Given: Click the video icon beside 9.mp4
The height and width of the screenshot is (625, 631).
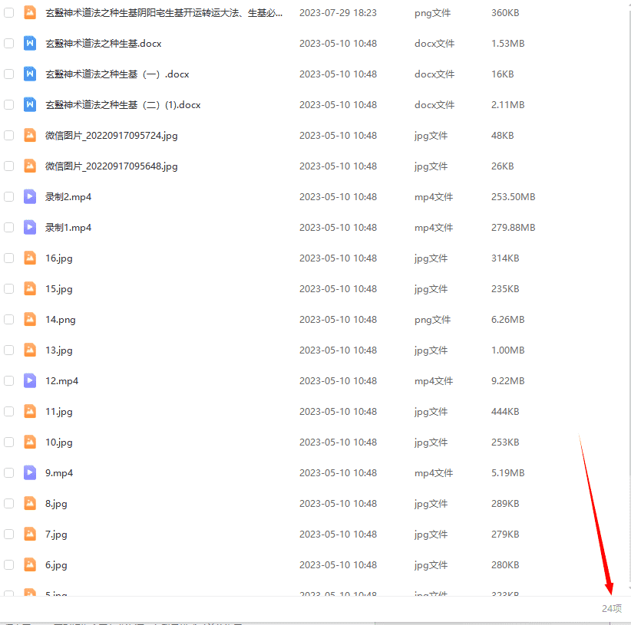Looking at the screenshot, I should (30, 473).
